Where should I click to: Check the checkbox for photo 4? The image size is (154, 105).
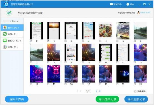click(100, 41)
